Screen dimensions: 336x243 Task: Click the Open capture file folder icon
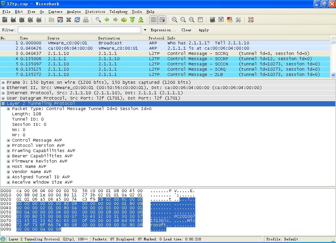click(x=52, y=20)
